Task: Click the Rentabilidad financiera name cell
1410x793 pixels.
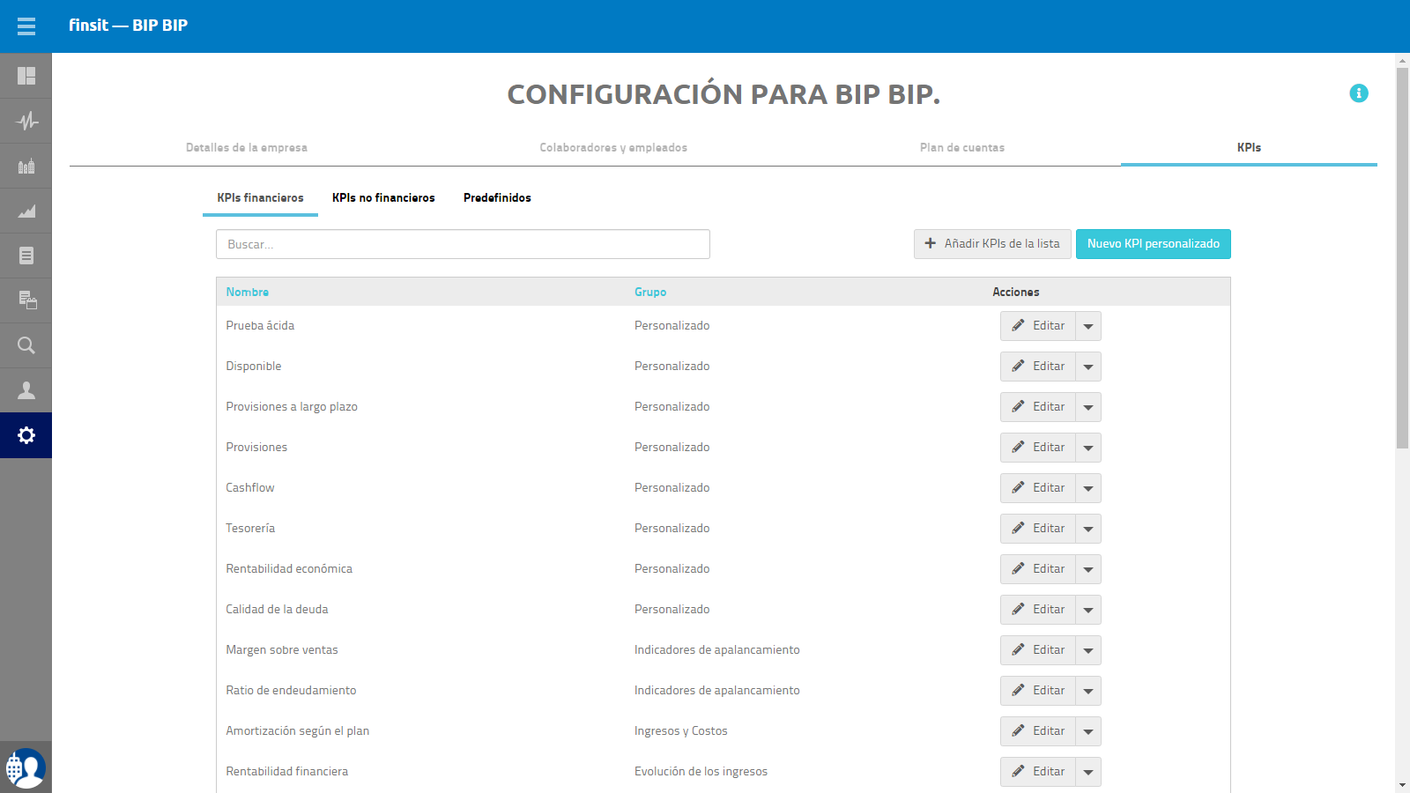Action: pos(287,772)
